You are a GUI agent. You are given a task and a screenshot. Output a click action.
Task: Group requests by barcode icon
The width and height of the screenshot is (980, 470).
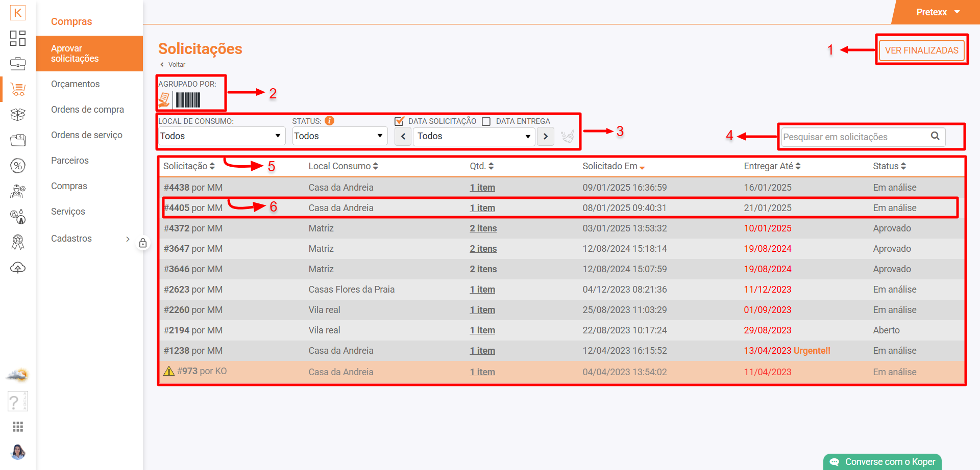pyautogui.click(x=188, y=100)
